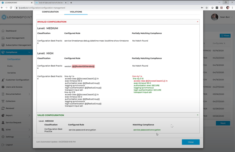Image resolution: width=235 pixels, height=152 pixels.
Task: Click the Service Request person icon
Action: [3, 123]
